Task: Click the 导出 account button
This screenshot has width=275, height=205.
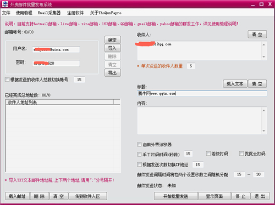Action: point(113,73)
